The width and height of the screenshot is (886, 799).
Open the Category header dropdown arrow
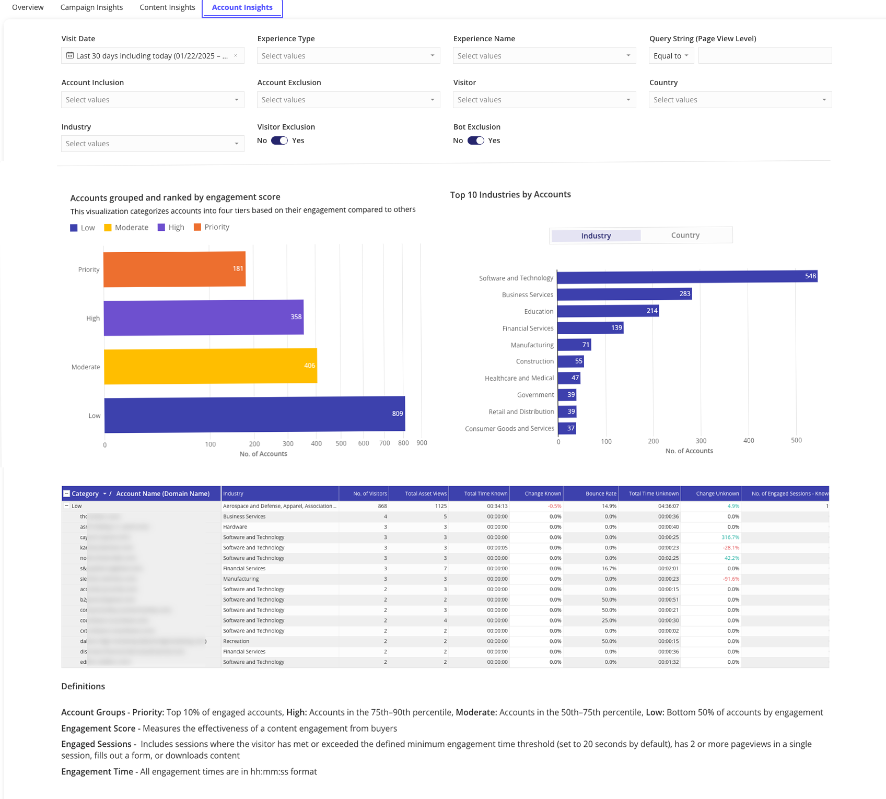[104, 494]
